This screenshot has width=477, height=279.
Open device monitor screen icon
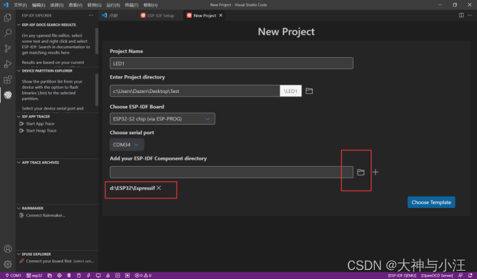coord(98,276)
